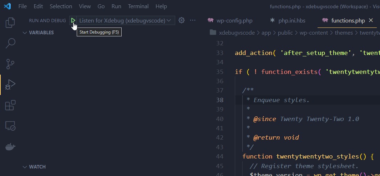Click app in breadcrumb path
Image resolution: width=380 pixels, height=176 pixels.
click(x=266, y=33)
